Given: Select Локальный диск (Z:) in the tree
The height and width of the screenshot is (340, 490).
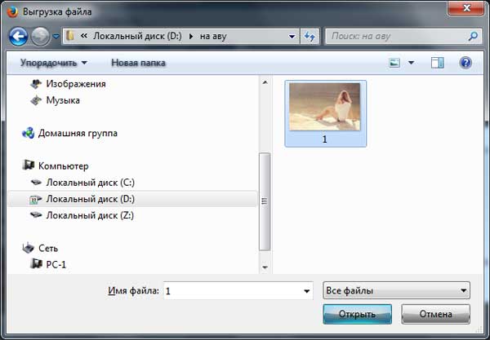Looking at the screenshot, I should tap(89, 215).
